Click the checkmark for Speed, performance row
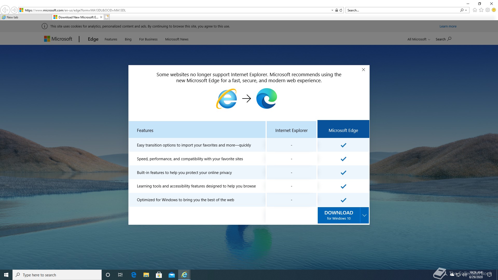 343,159
